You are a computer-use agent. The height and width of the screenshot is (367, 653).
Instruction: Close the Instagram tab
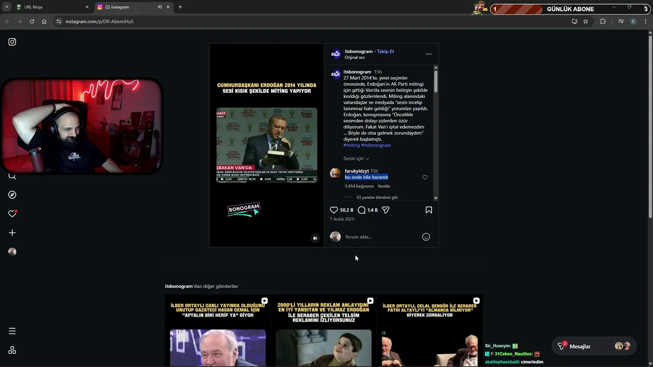(168, 7)
